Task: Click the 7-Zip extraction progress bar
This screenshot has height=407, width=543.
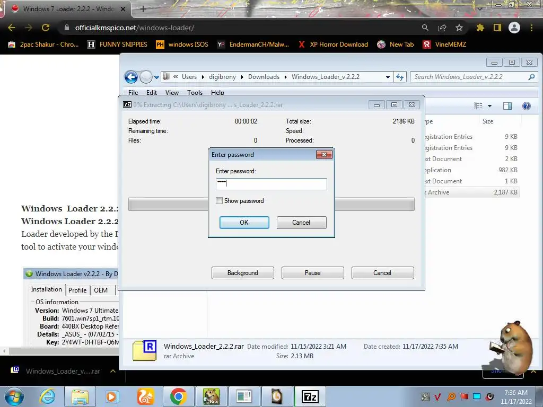Action: 271,204
